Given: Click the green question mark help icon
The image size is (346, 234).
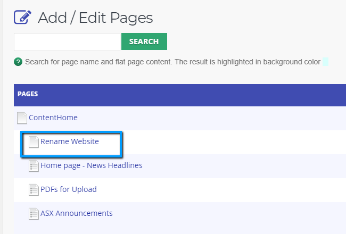Looking at the screenshot, I should click(x=18, y=62).
